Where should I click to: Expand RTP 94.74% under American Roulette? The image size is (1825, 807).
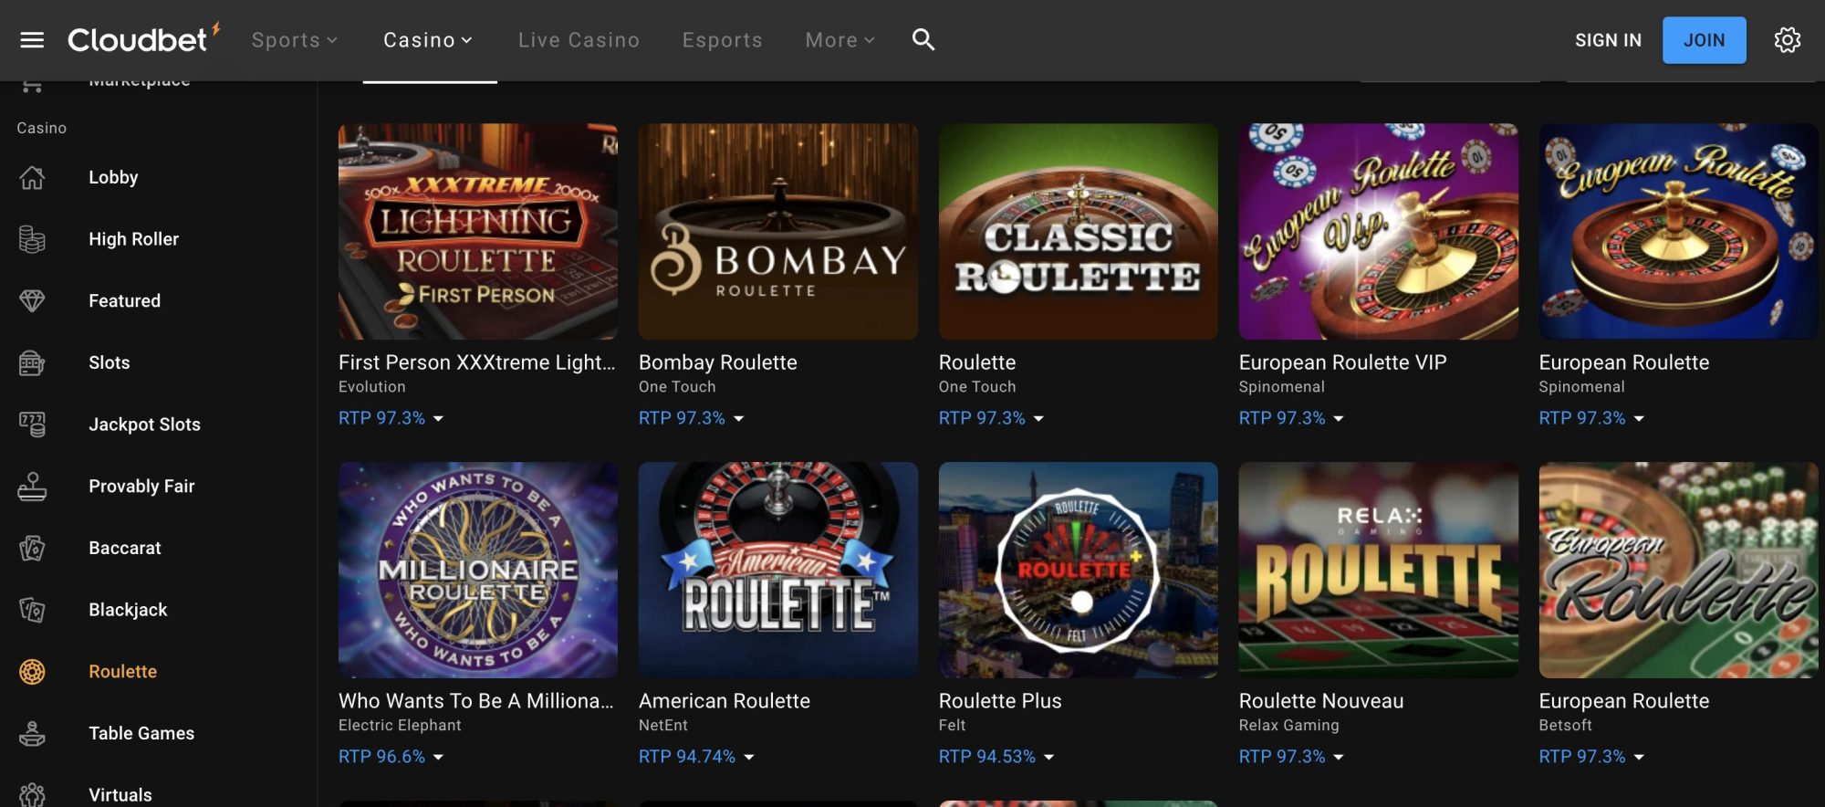pos(696,757)
